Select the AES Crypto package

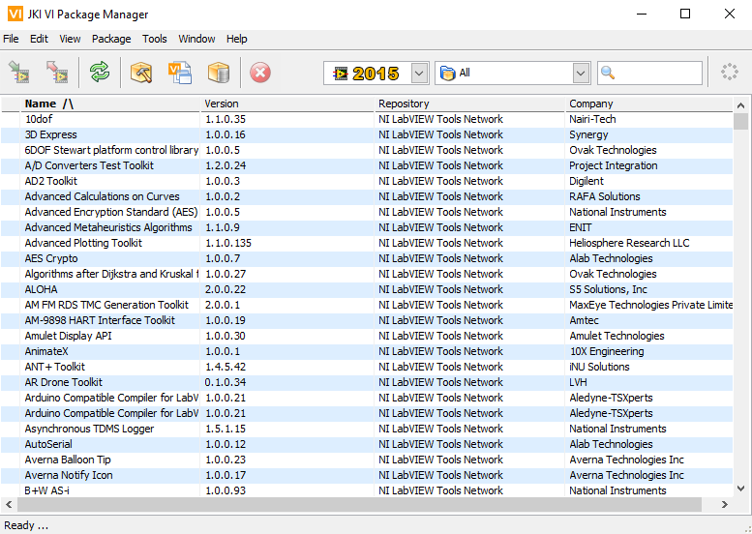pyautogui.click(x=367, y=258)
